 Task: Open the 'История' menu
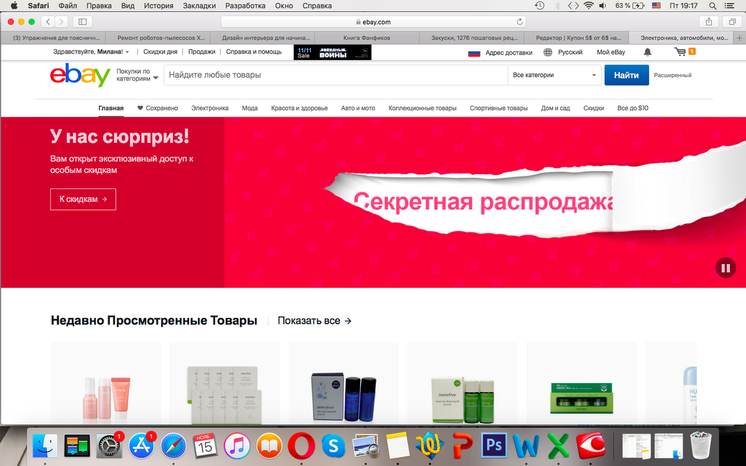(159, 6)
